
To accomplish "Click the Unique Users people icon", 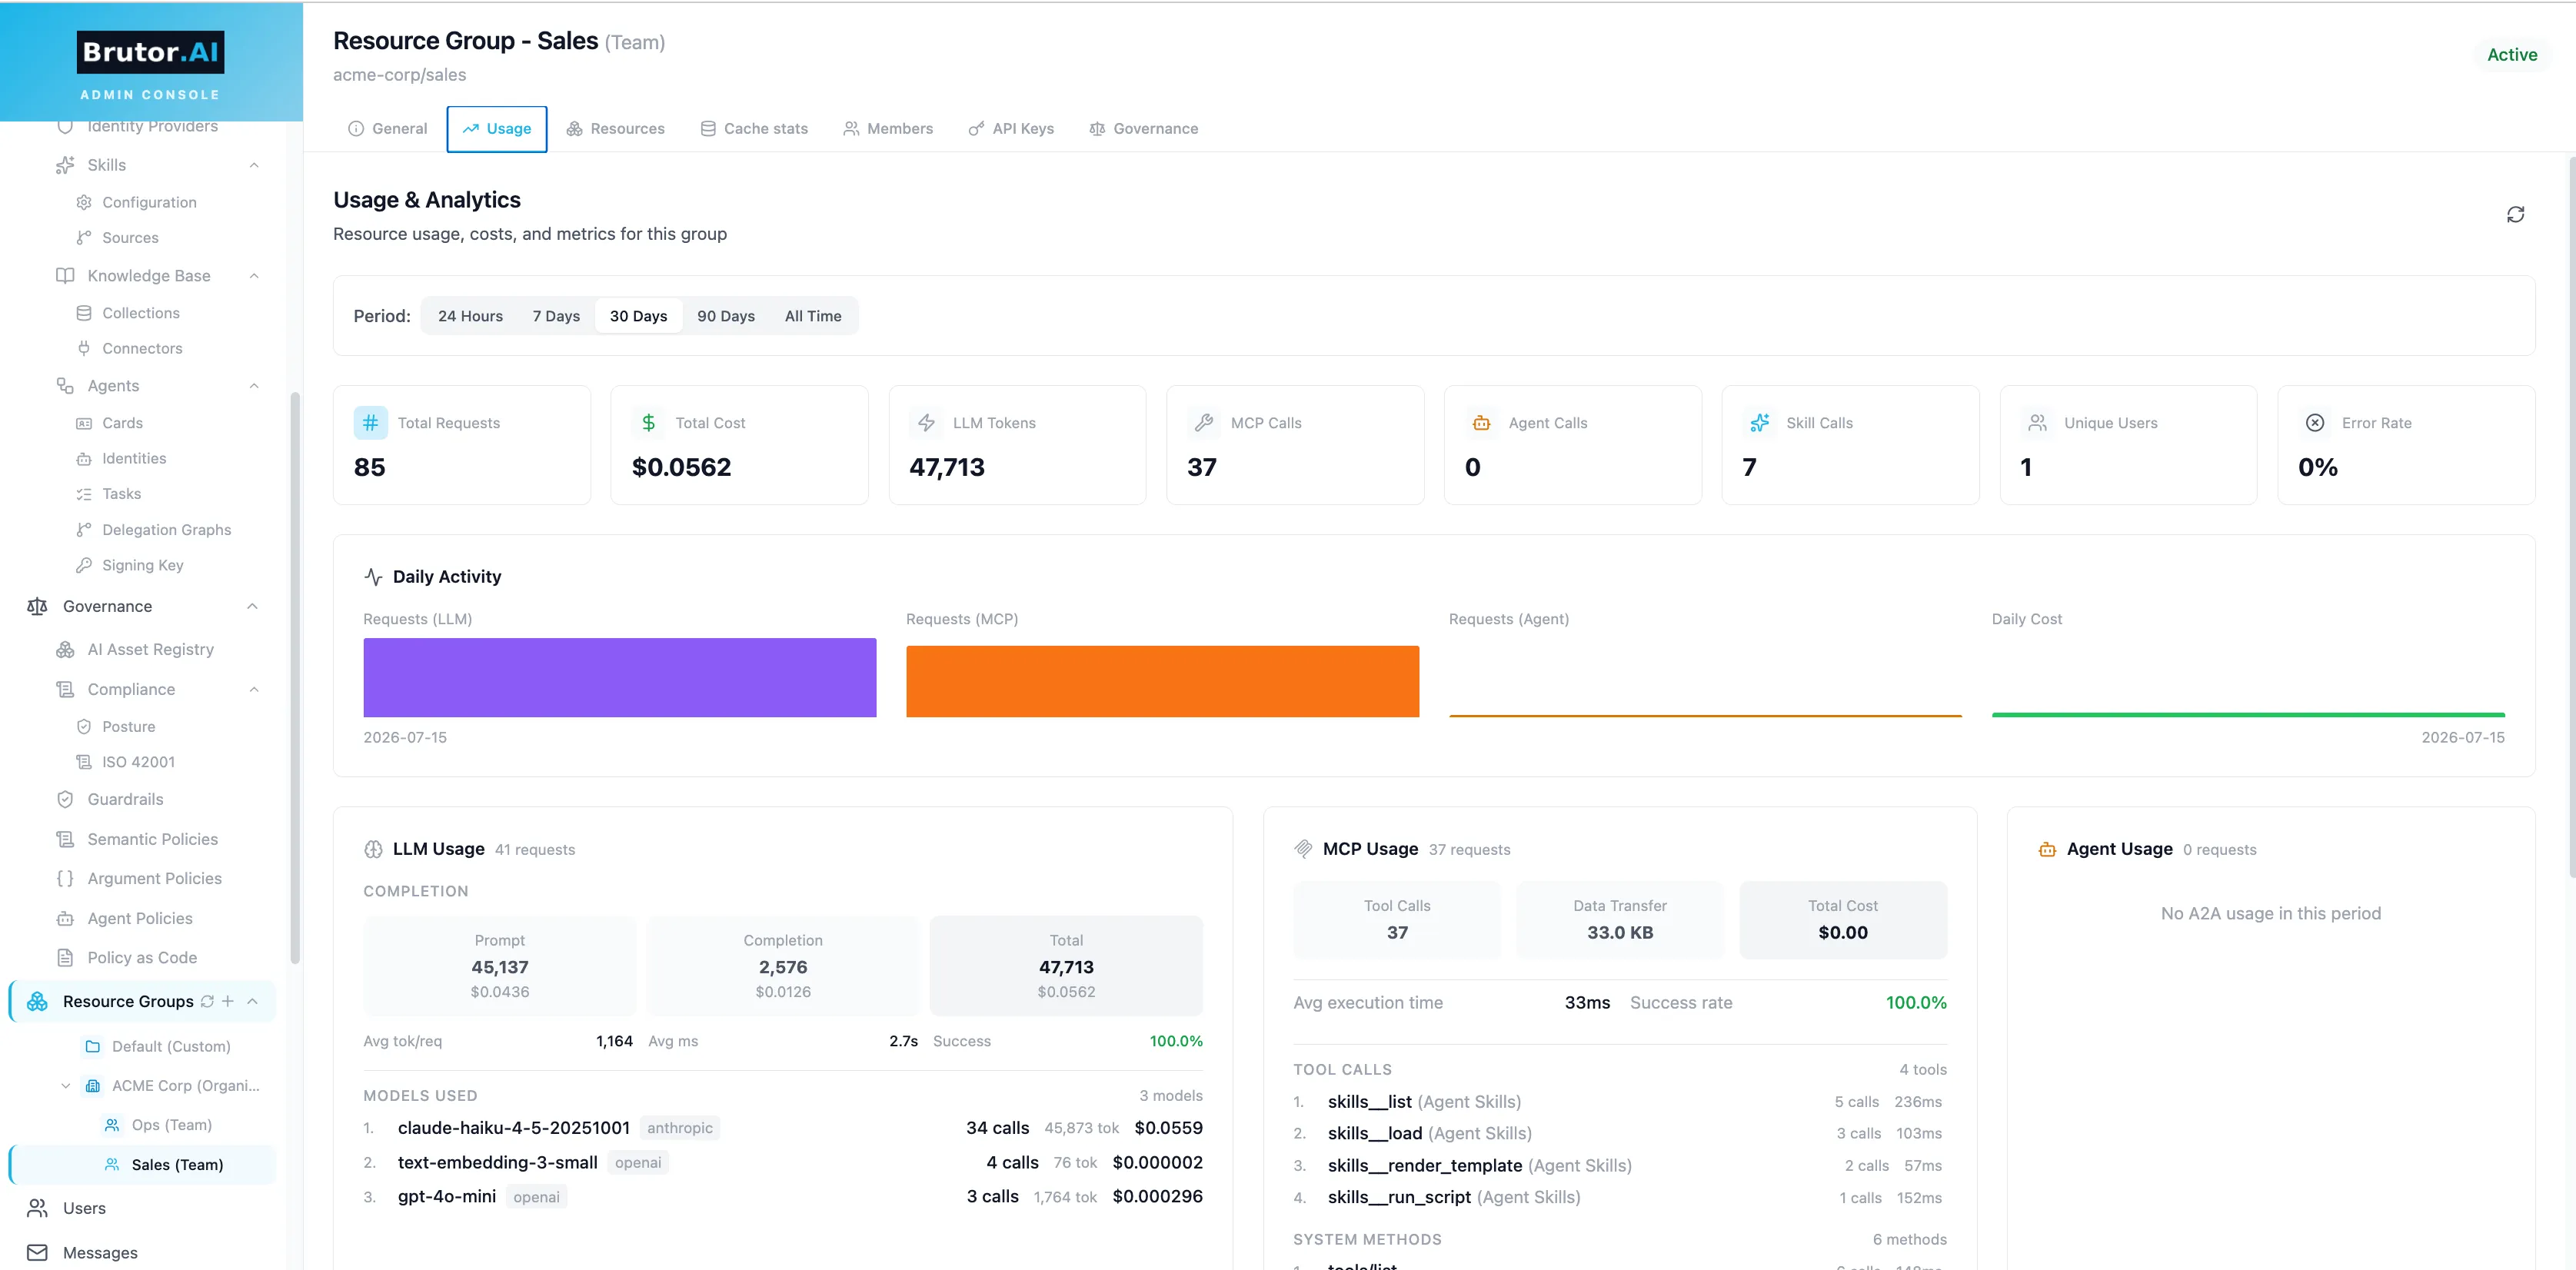I will click(2037, 423).
